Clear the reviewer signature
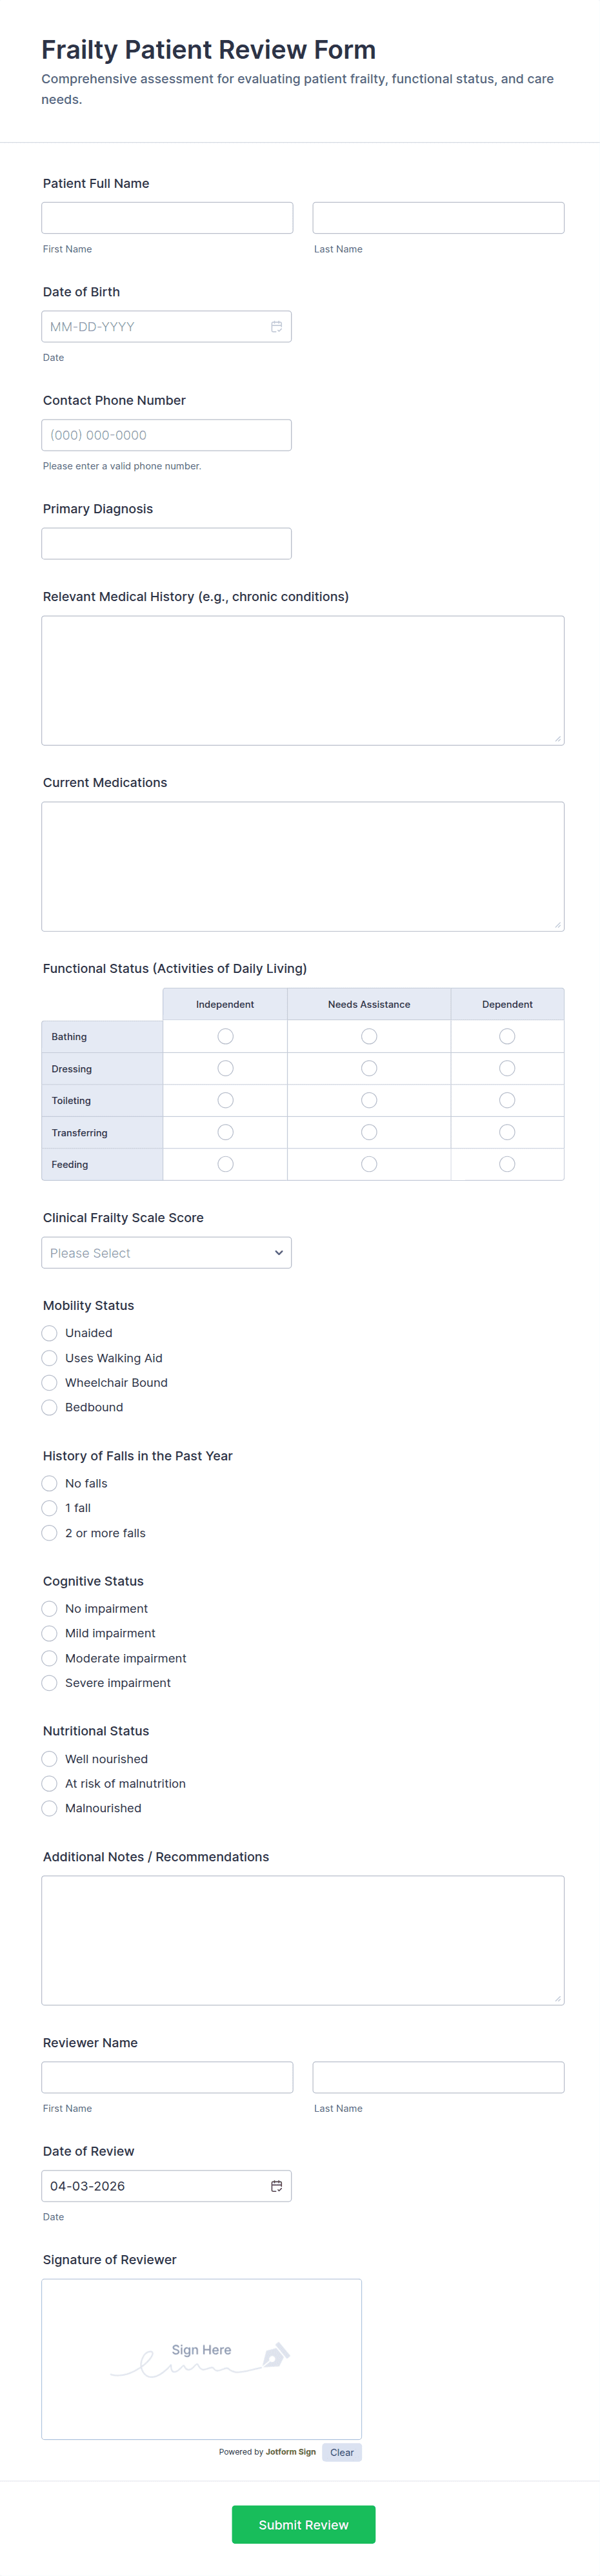Image resolution: width=600 pixels, height=2576 pixels. coord(342,2452)
